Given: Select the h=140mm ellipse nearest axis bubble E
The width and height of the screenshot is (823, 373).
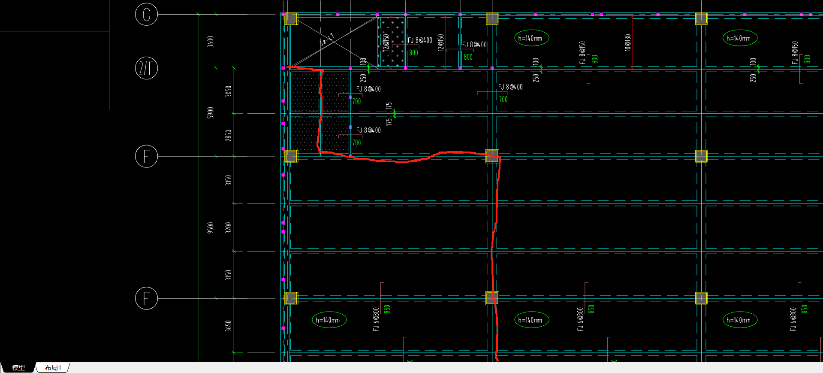Looking at the screenshot, I should [329, 320].
